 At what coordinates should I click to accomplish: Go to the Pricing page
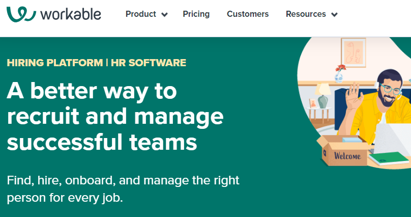pos(196,14)
